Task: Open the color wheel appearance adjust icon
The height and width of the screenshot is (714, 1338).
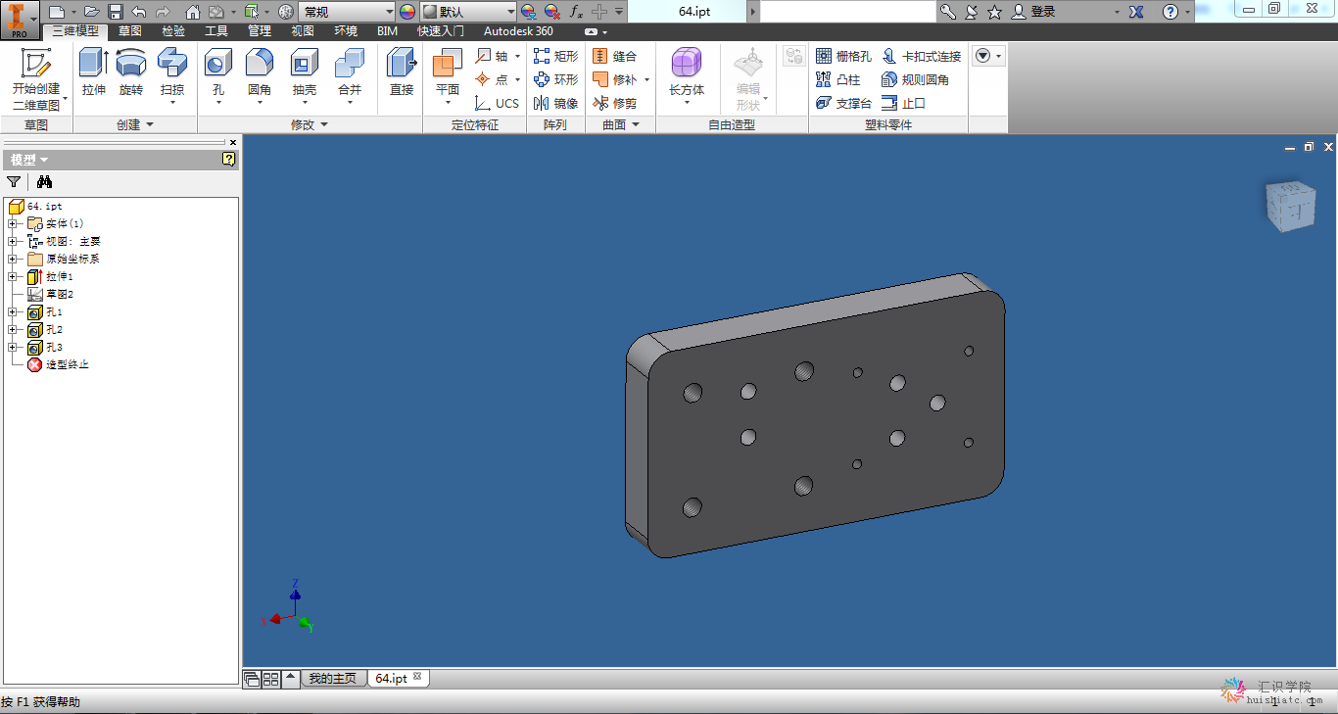Action: pos(408,12)
